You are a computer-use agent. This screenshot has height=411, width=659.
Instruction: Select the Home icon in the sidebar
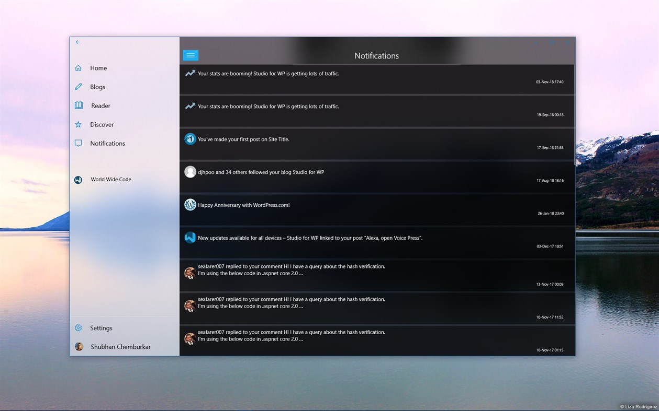[x=78, y=67]
